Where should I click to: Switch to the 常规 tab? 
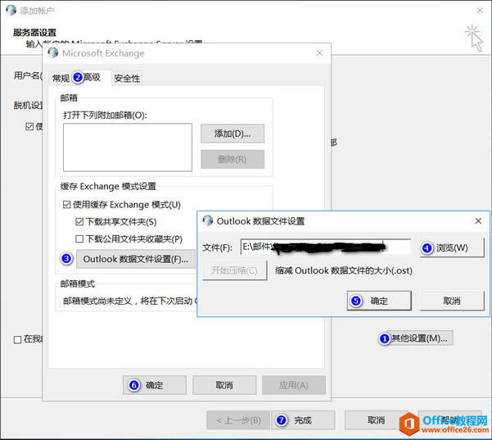[61, 78]
